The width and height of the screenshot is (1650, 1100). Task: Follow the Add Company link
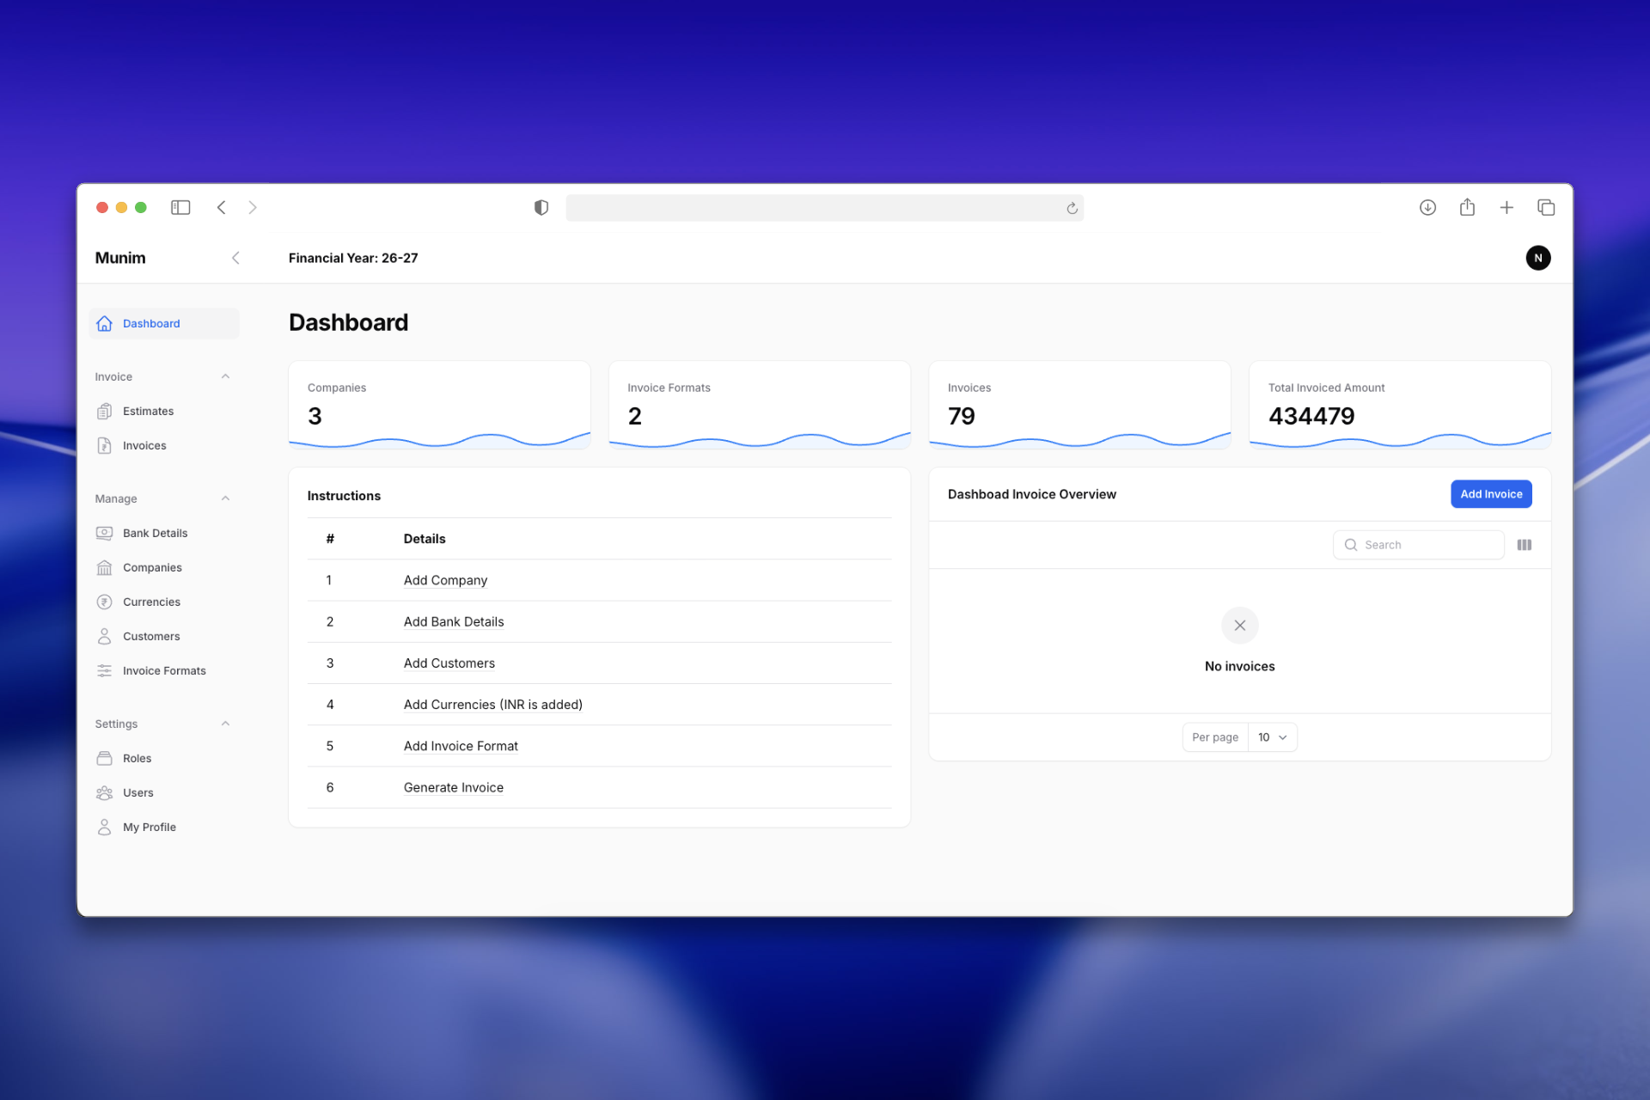click(x=445, y=580)
